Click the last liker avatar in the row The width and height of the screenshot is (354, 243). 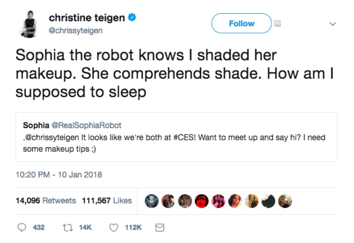click(285, 200)
